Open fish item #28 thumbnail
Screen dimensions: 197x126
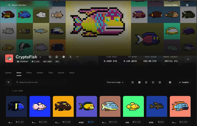coord(133,106)
